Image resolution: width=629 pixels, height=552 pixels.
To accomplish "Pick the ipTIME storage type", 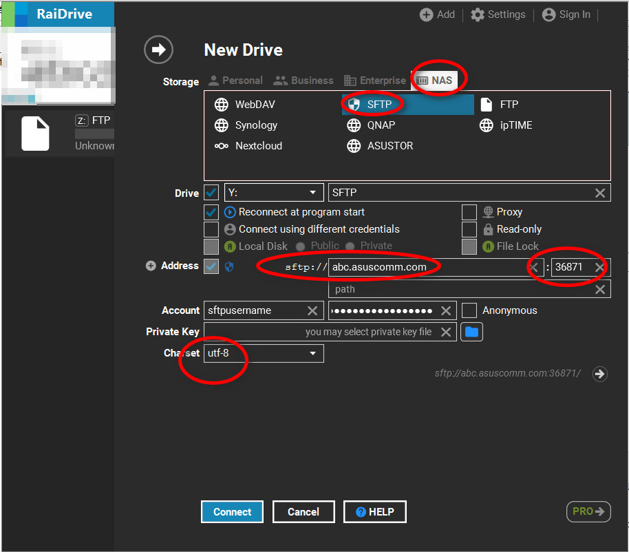I will [x=505, y=125].
